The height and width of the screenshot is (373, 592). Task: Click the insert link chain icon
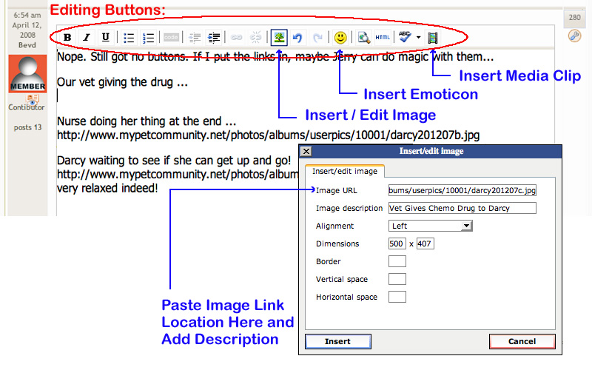pos(236,38)
